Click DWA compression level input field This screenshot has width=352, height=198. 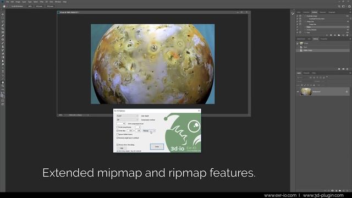pyautogui.click(x=121, y=124)
